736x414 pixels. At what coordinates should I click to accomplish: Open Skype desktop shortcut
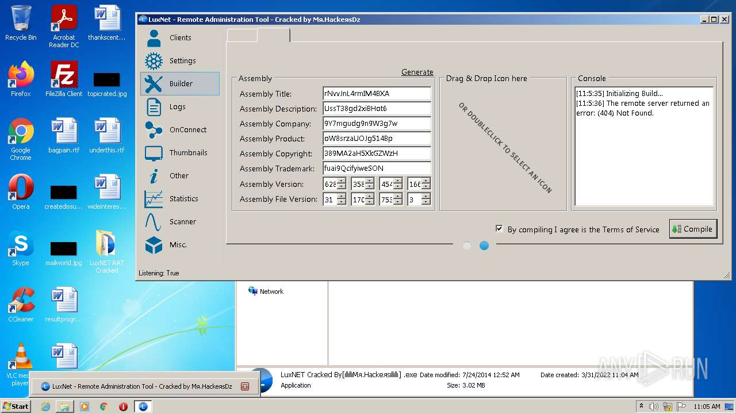(21, 248)
